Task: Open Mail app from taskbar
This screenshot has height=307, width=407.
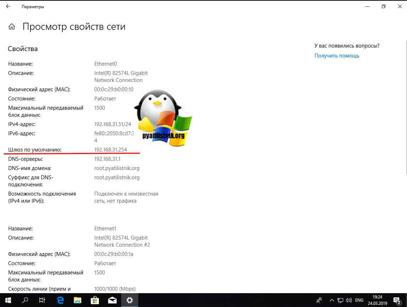Action: click(x=112, y=300)
